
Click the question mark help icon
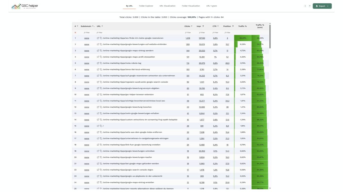pyautogui.click(x=310, y=6)
